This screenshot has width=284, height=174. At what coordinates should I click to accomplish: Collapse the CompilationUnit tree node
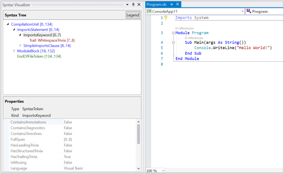(8, 24)
